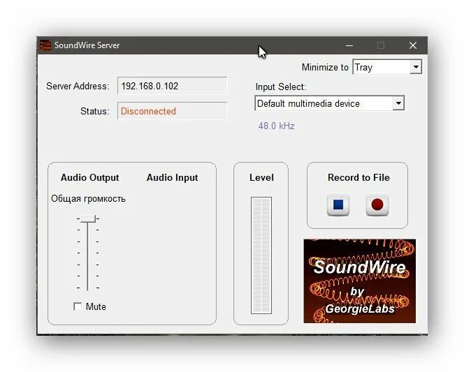Click the Audio Output heading

pyautogui.click(x=89, y=177)
